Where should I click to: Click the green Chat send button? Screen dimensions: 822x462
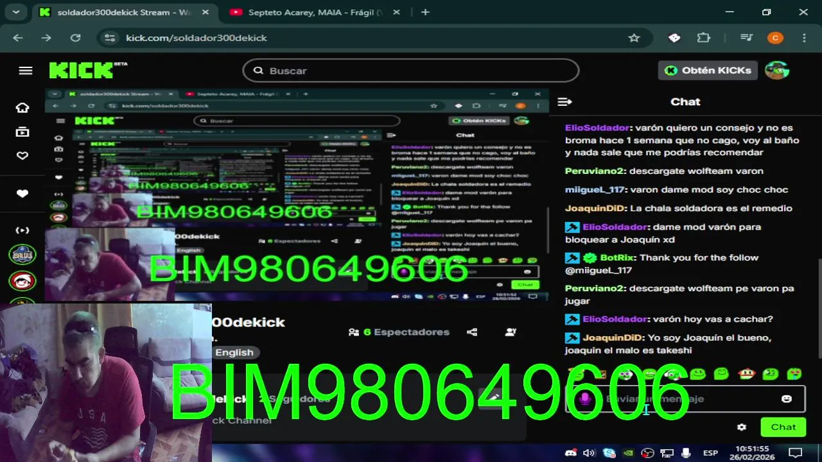[x=783, y=427]
